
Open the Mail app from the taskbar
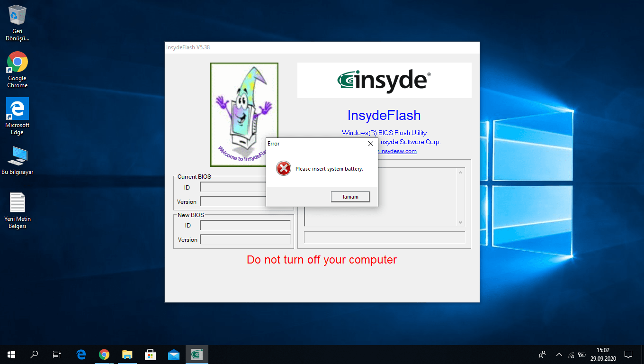click(174, 355)
